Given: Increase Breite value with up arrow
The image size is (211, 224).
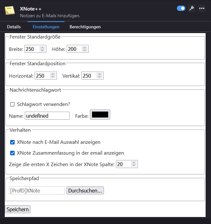Looking at the screenshot, I should tap(42, 47).
